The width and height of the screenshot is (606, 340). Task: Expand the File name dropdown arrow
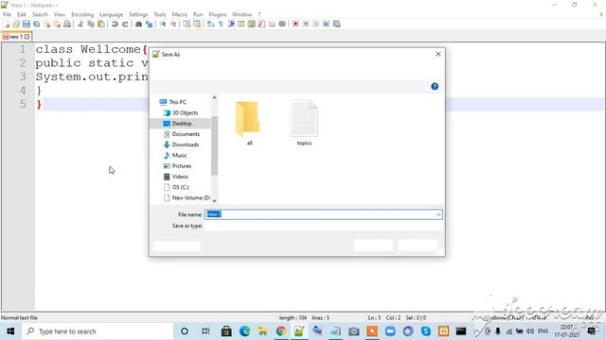click(438, 214)
